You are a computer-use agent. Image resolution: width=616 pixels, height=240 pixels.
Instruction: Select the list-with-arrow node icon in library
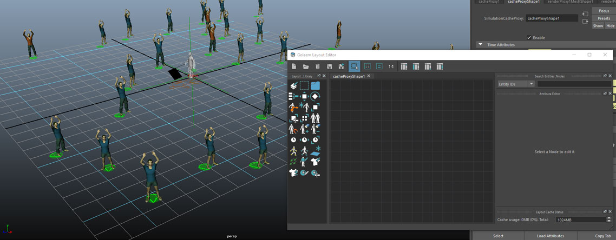293,96
